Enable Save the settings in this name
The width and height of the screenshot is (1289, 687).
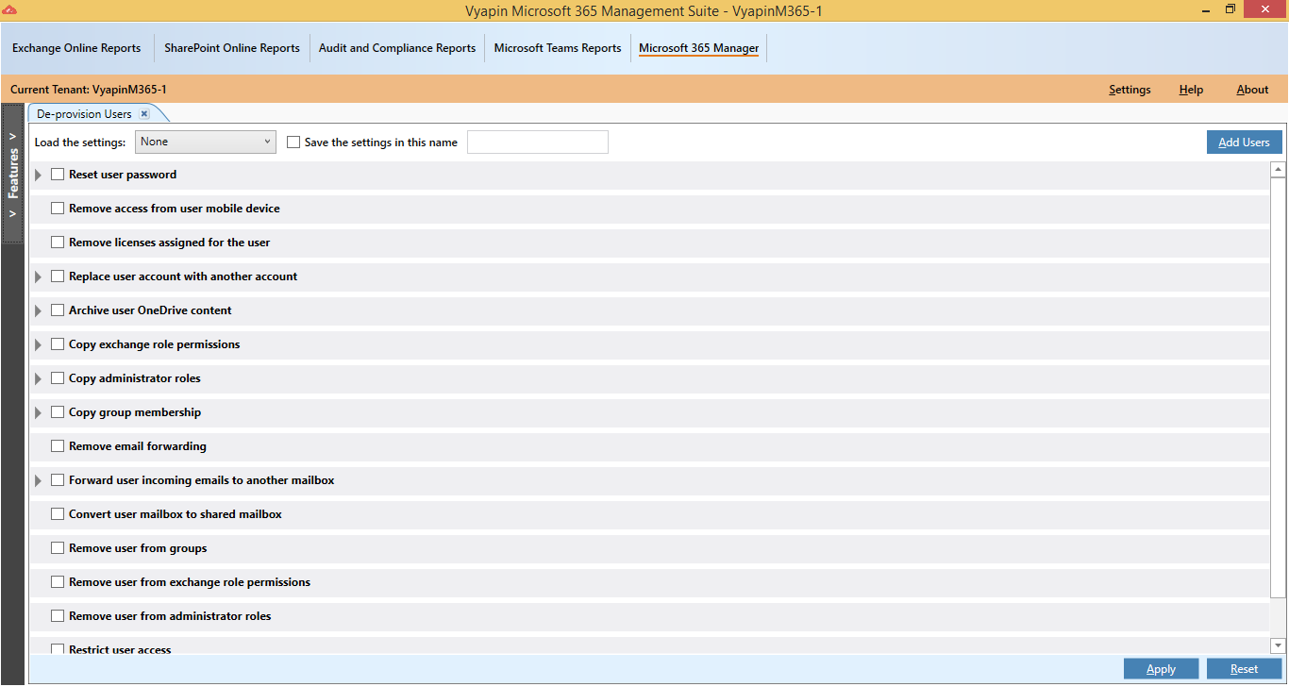[293, 142]
